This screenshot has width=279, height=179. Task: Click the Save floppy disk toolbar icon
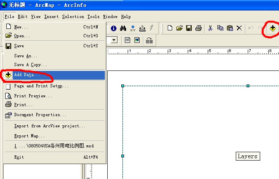(x=189, y=28)
